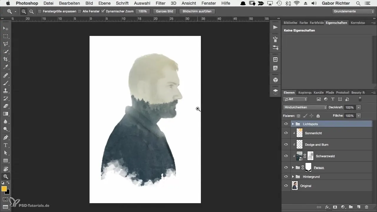Viewport: 377px width, 212px height.
Task: Expand the Person group
Action: click(293, 167)
